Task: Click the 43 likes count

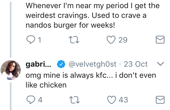Action: pyautogui.click(x=123, y=99)
